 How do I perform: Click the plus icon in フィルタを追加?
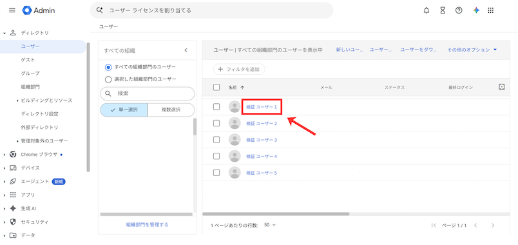point(220,70)
